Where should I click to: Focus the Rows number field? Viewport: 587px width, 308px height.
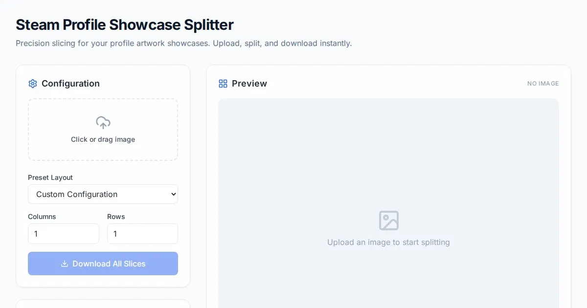[142, 234]
